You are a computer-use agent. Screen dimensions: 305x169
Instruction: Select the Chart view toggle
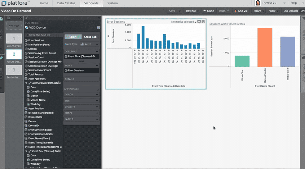72,37
